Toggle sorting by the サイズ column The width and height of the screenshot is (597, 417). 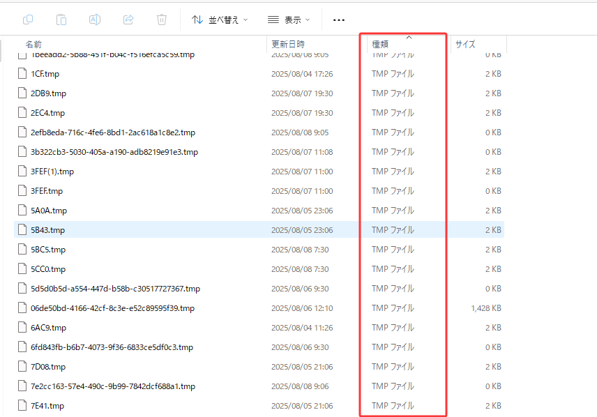(465, 44)
